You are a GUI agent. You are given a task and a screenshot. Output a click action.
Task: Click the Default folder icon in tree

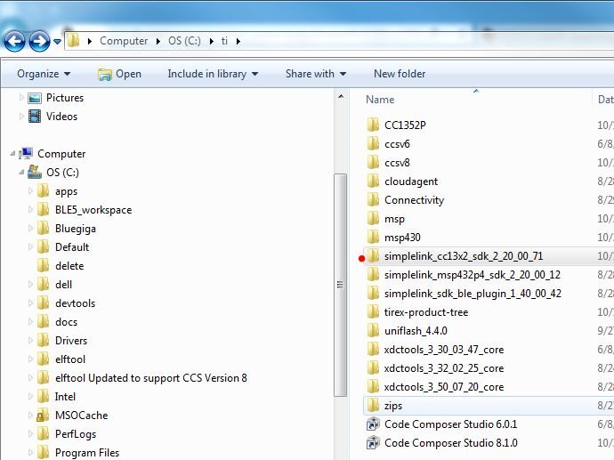[43, 247]
